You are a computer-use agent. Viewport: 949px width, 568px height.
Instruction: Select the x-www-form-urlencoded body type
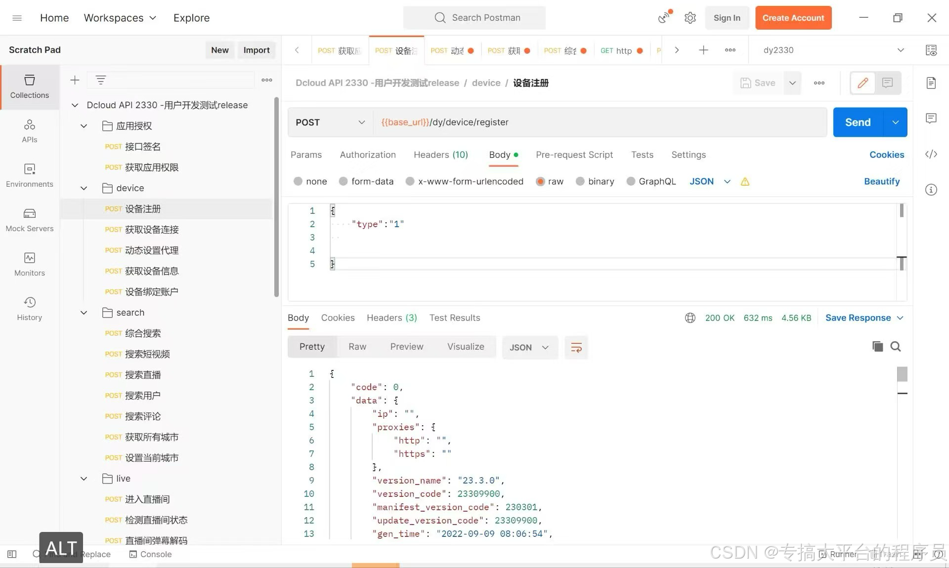coord(410,181)
